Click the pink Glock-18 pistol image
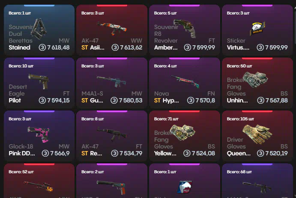This screenshot has height=198, width=296. tap(39, 134)
